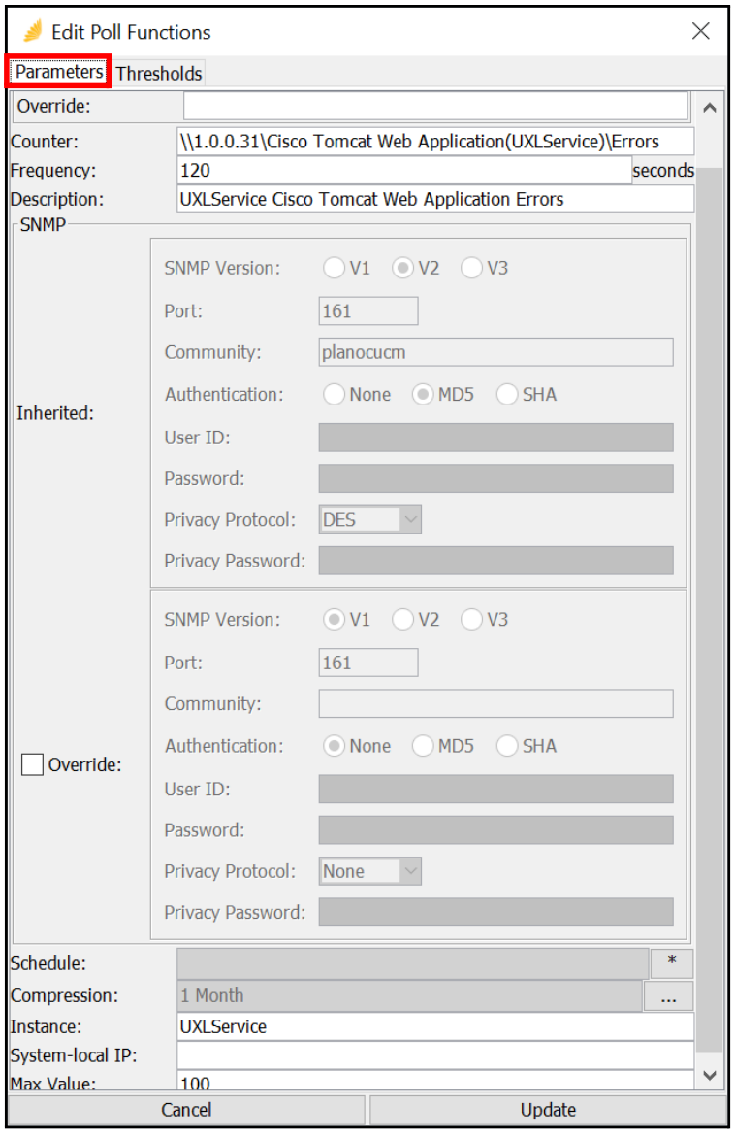Viewport: 735px width, 1133px height.
Task: Open the DES Privacy Protocol dropdown
Action: 370,520
